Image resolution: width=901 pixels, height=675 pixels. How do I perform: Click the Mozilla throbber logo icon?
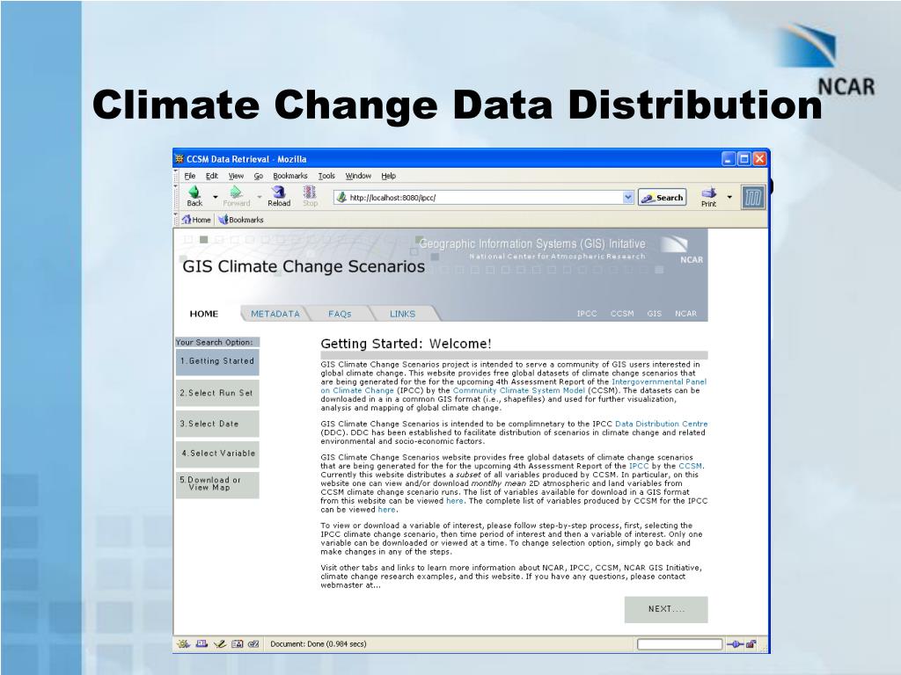(x=753, y=198)
